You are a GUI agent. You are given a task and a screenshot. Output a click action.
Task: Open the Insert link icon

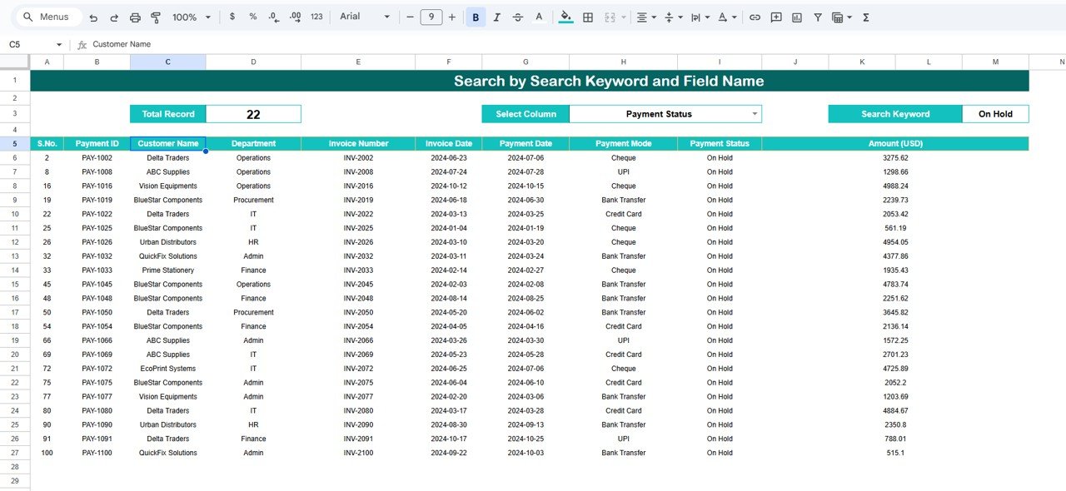755,17
